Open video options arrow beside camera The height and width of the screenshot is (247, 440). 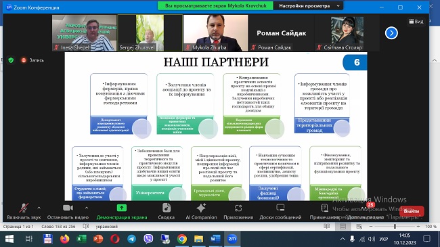pos(87,208)
